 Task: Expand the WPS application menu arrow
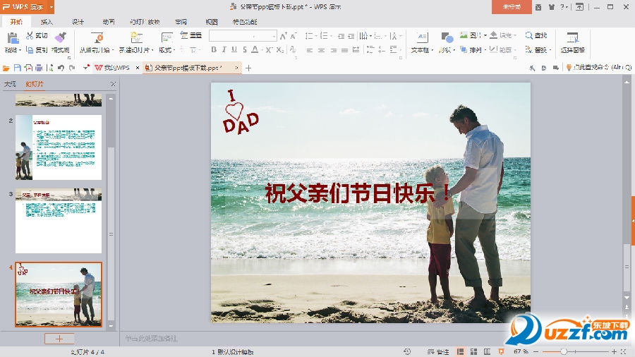click(x=49, y=7)
